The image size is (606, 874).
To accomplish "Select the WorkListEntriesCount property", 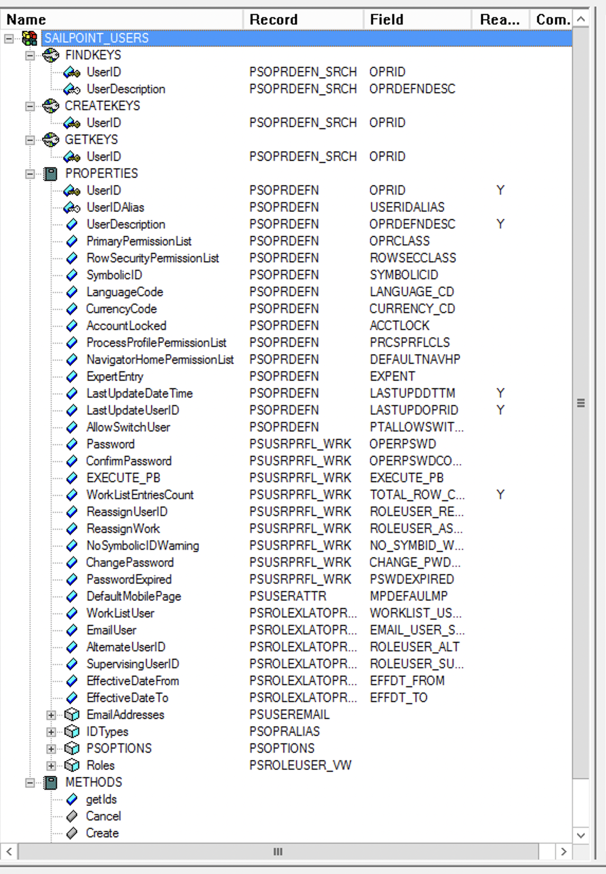I will pyautogui.click(x=140, y=495).
